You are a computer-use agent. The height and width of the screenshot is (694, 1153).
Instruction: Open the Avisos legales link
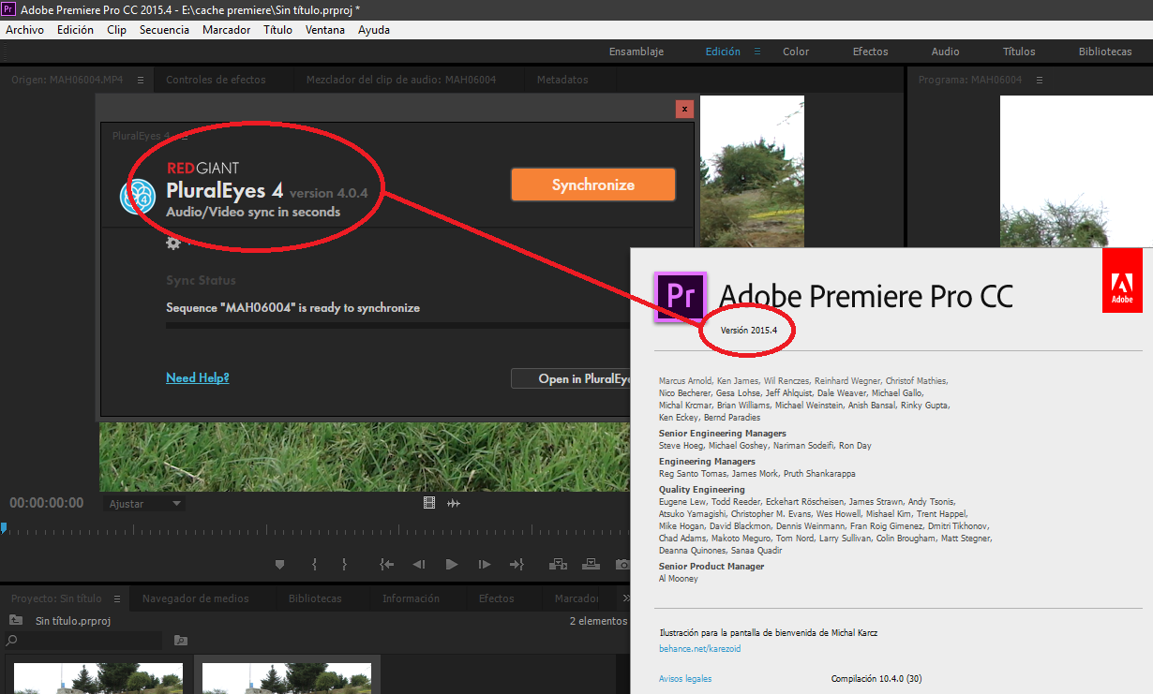(x=685, y=678)
